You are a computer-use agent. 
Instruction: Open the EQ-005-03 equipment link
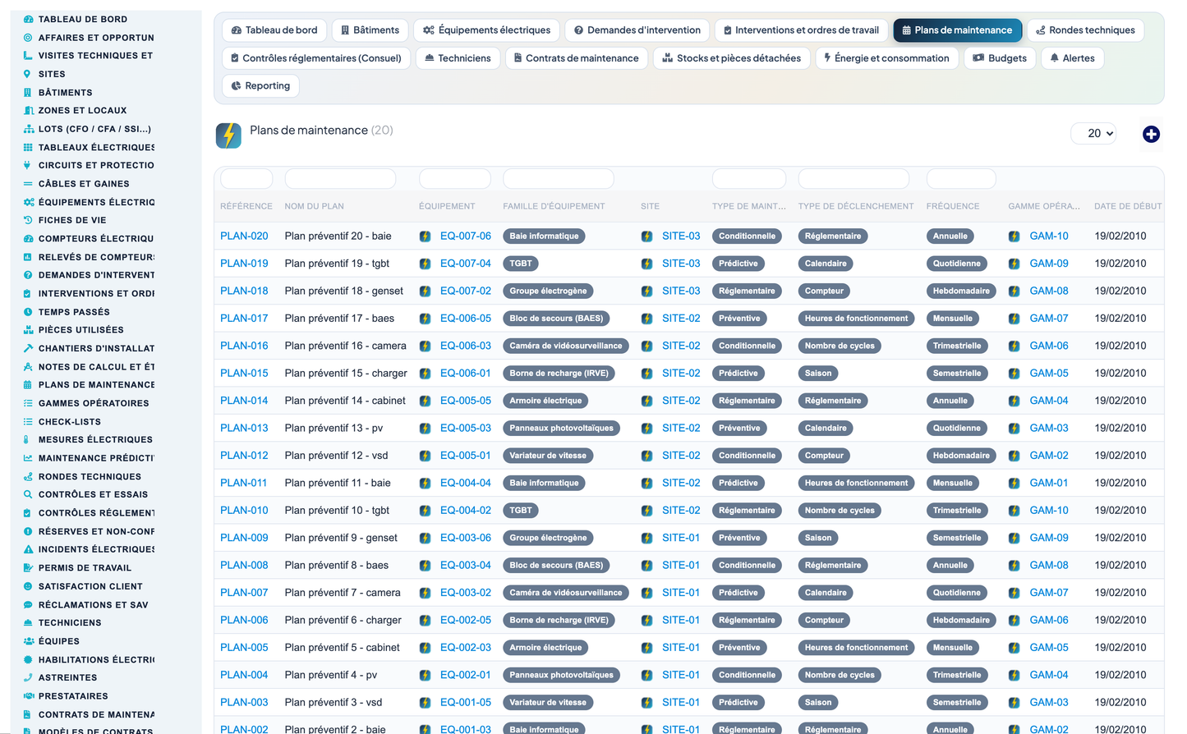[x=465, y=428]
